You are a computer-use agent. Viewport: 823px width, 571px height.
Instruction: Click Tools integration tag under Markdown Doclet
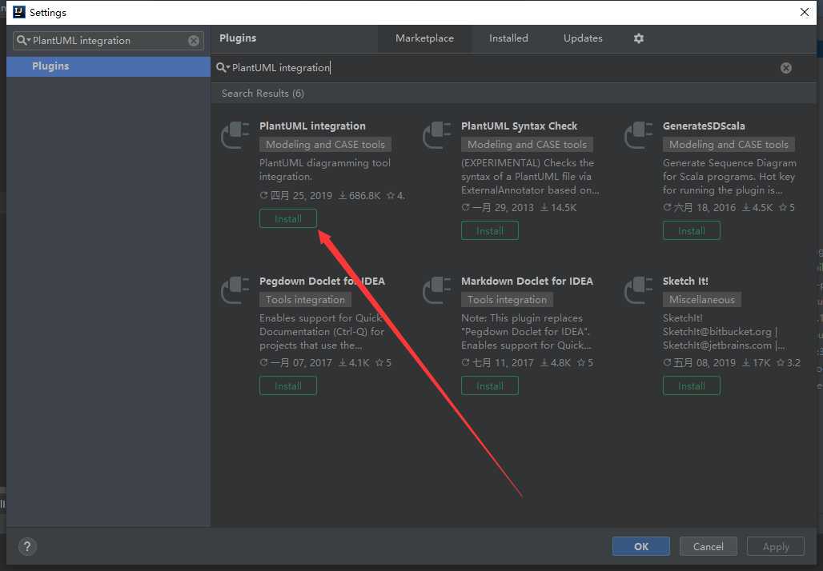[x=507, y=299]
